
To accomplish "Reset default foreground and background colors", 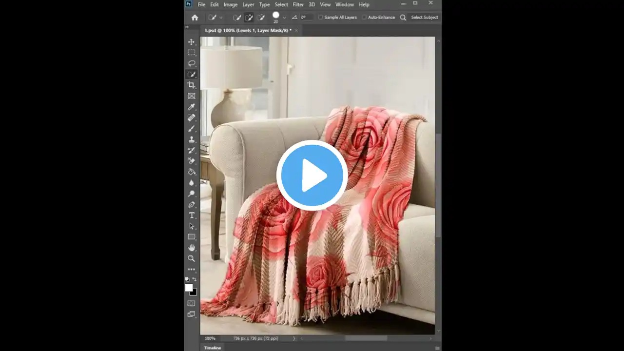I will pos(187,279).
